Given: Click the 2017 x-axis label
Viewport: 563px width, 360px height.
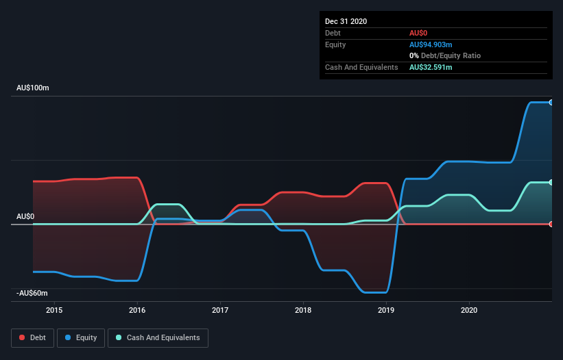Looking at the screenshot, I should [x=220, y=310].
